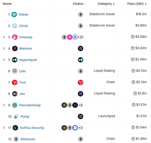Click the Meteora logo icon
The height and width of the screenshot is (143, 151).
15,49
